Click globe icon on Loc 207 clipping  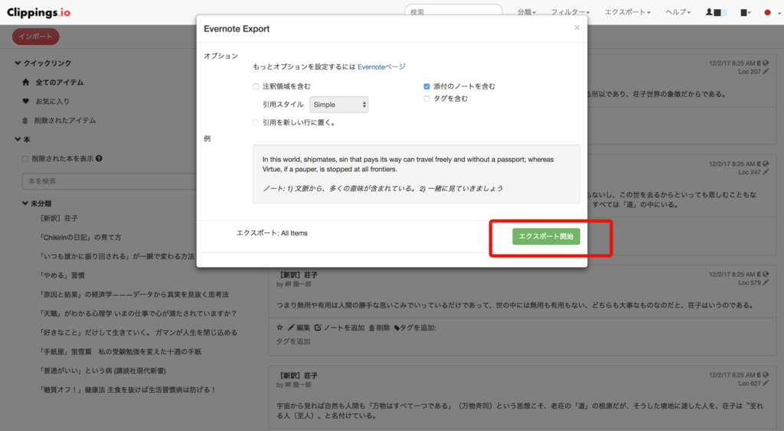pos(766,63)
